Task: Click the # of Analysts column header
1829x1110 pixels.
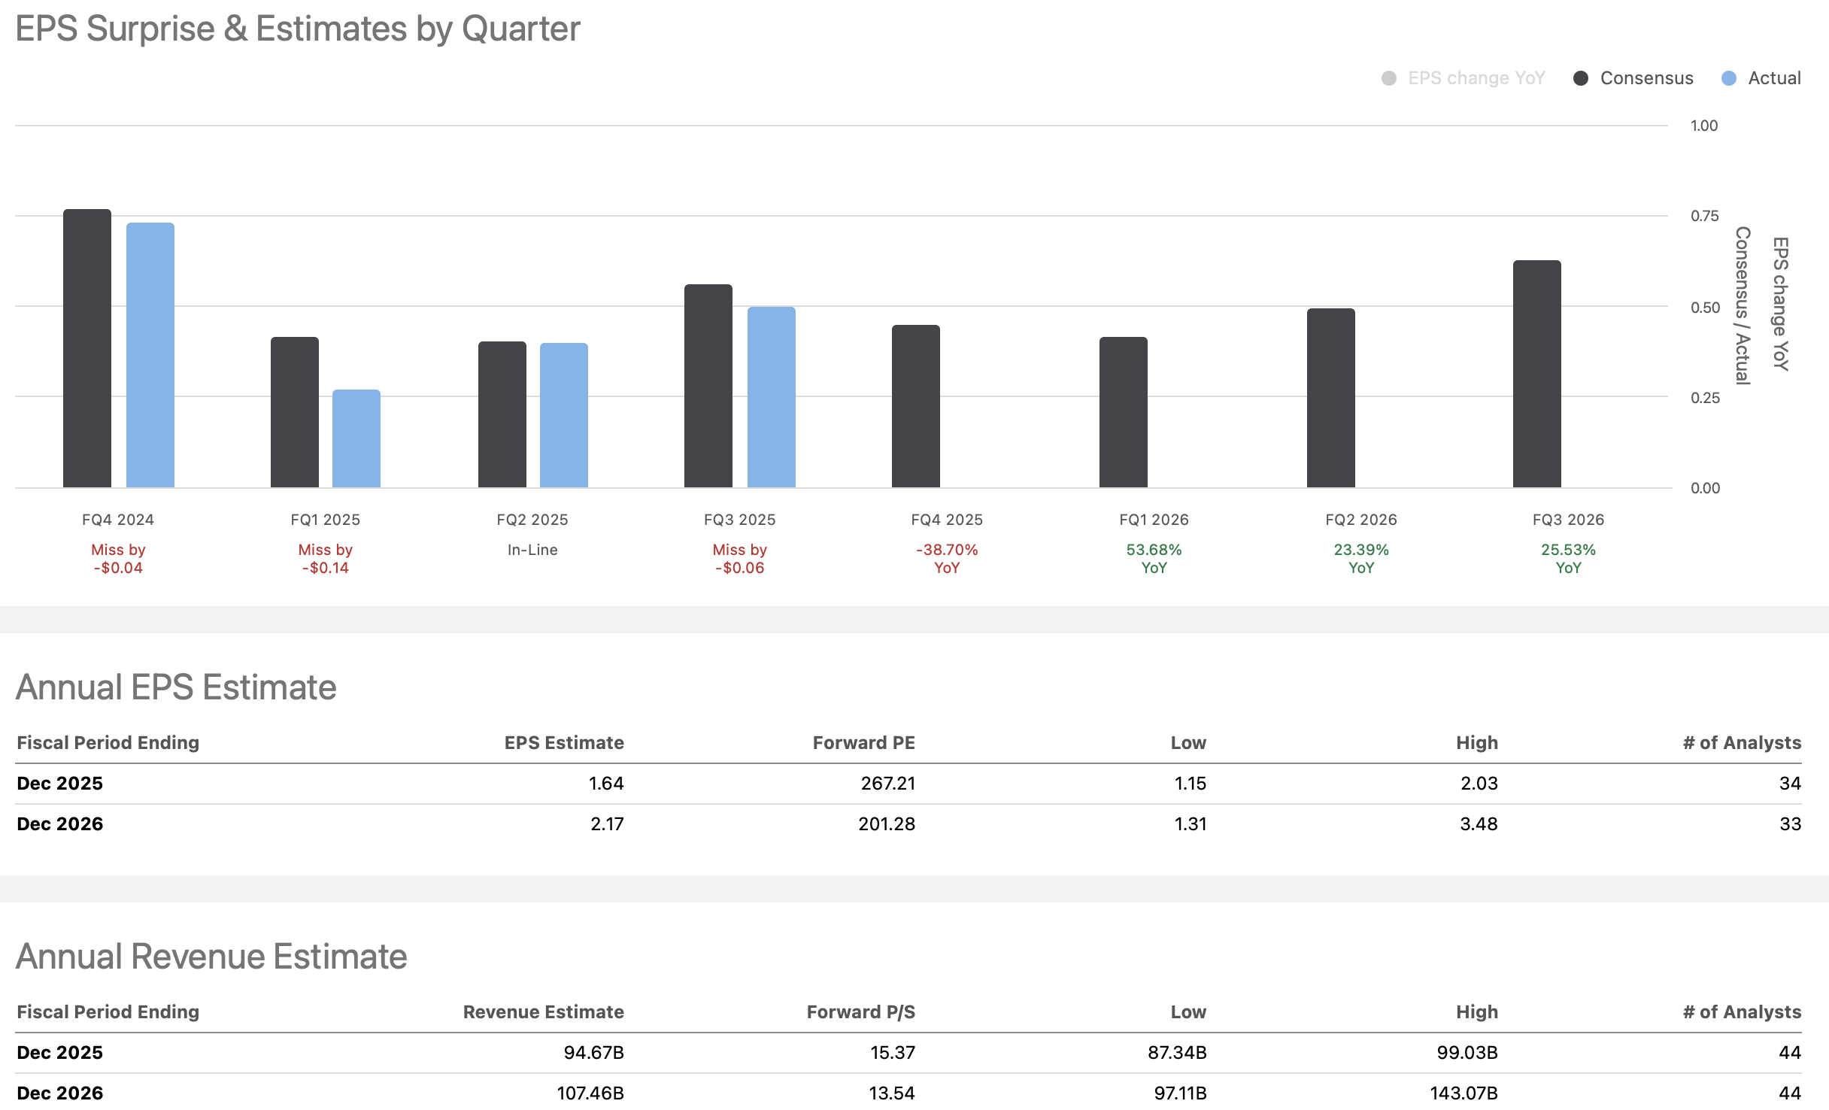Action: click(x=1740, y=742)
